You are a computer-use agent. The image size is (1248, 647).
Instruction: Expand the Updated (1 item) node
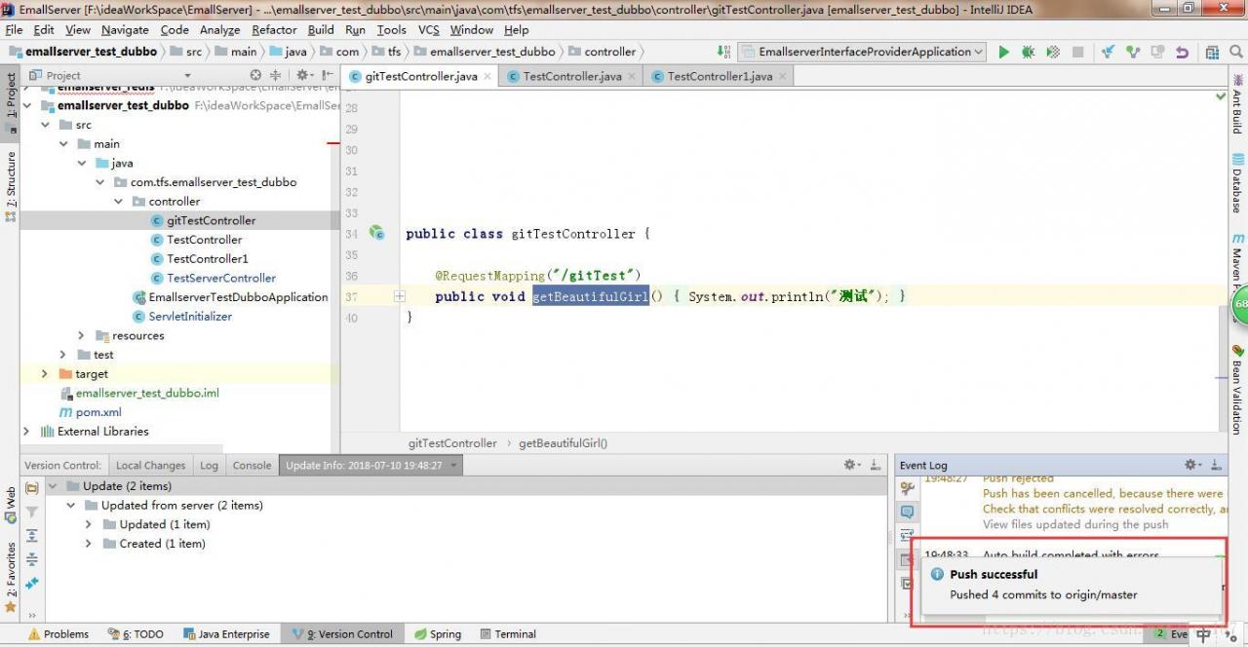coord(89,524)
